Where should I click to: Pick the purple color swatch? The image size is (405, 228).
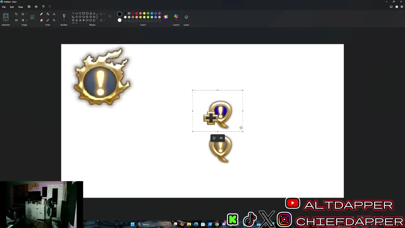coord(159,13)
